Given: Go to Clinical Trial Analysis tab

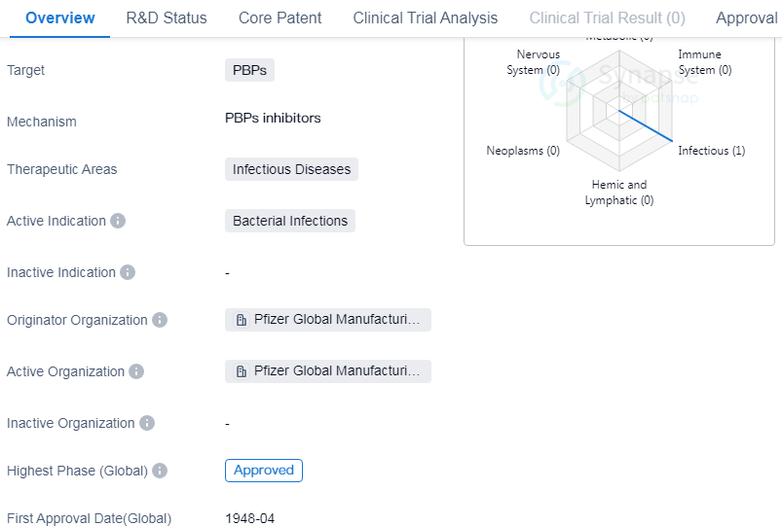Looking at the screenshot, I should coord(425,18).
